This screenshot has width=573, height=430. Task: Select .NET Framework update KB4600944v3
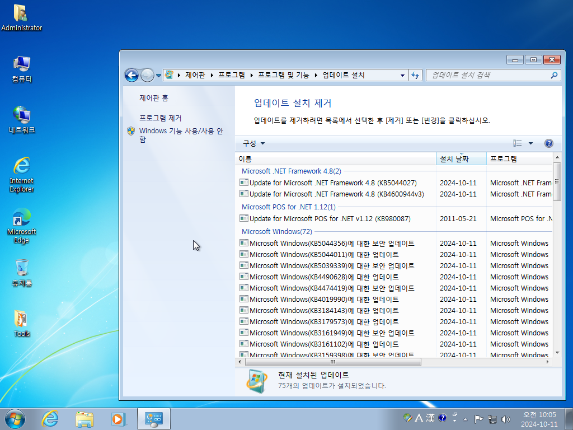pos(336,194)
